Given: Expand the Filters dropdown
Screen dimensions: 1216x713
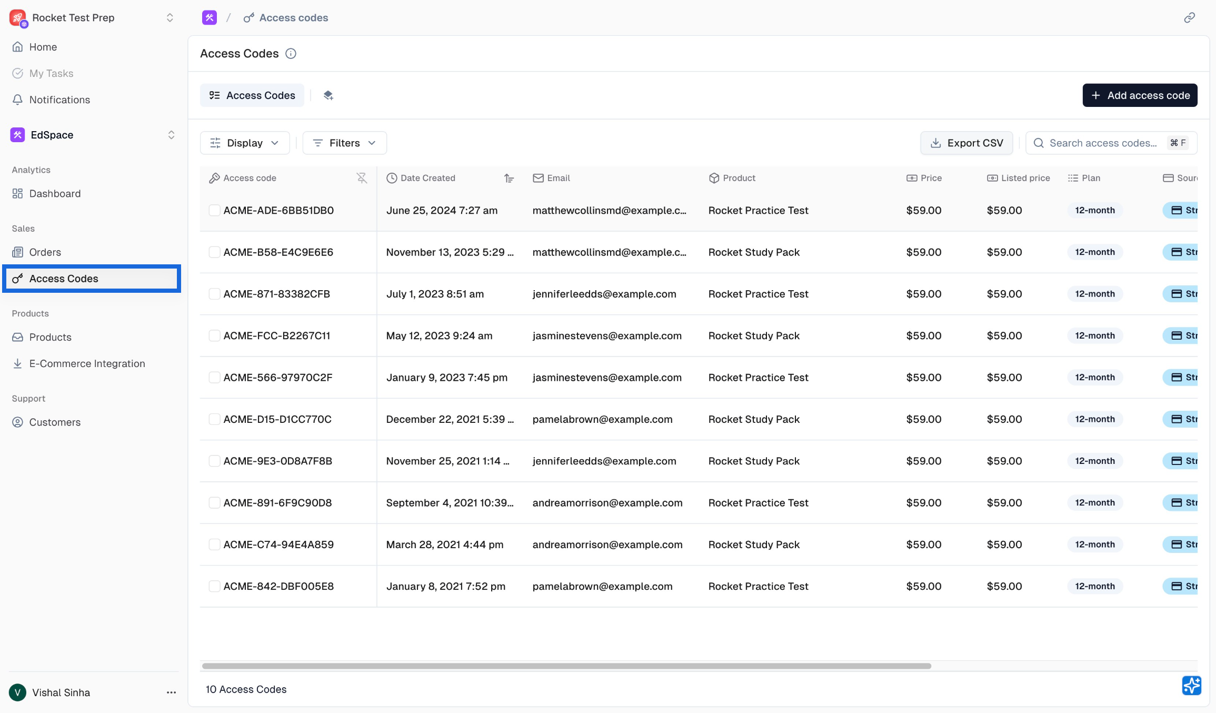Looking at the screenshot, I should point(344,143).
